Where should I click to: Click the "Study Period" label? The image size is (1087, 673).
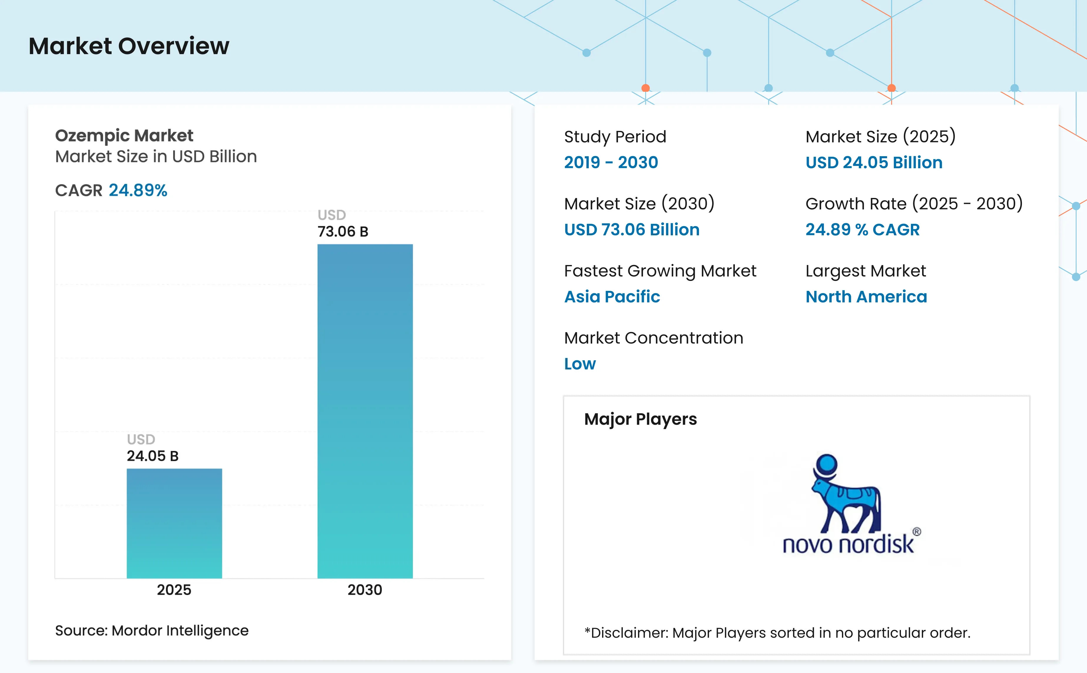615,137
